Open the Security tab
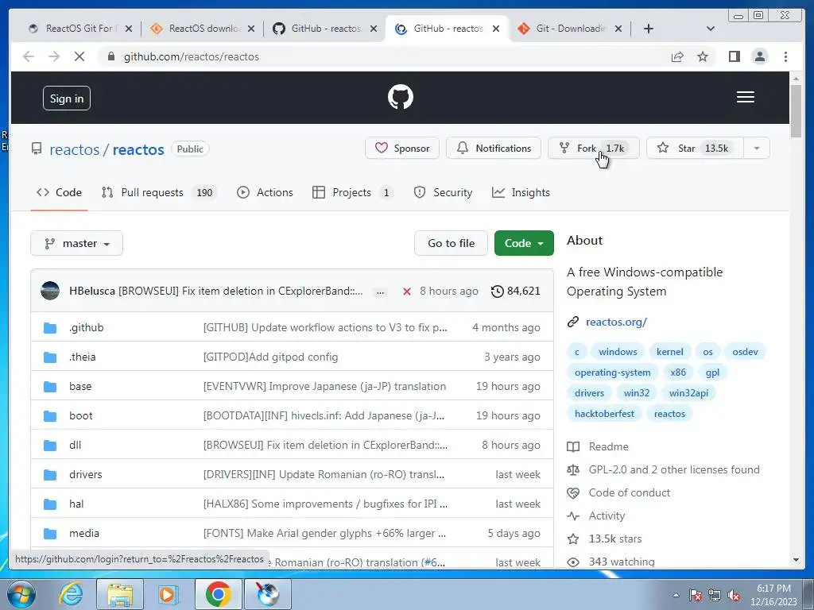This screenshot has height=610, width=814. pyautogui.click(x=443, y=192)
